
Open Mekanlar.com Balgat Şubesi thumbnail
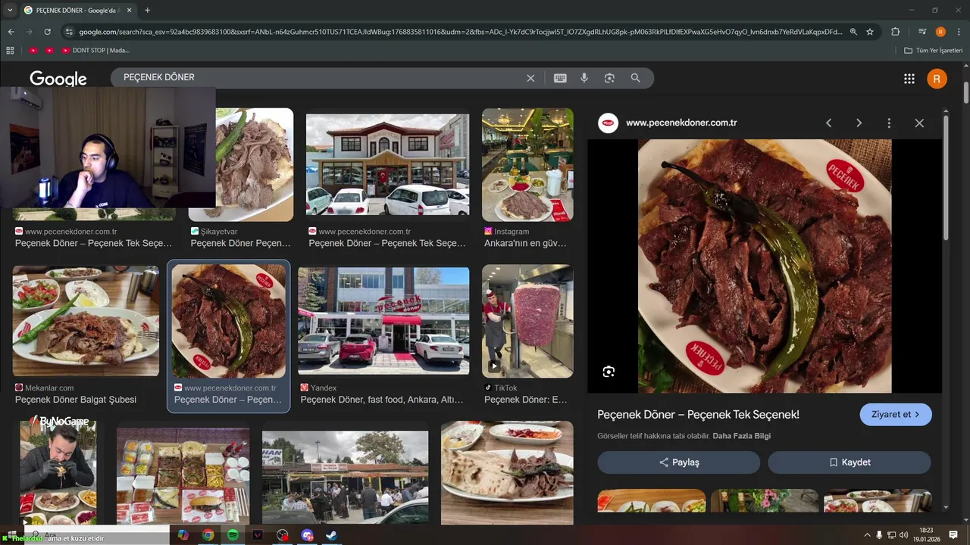86,321
